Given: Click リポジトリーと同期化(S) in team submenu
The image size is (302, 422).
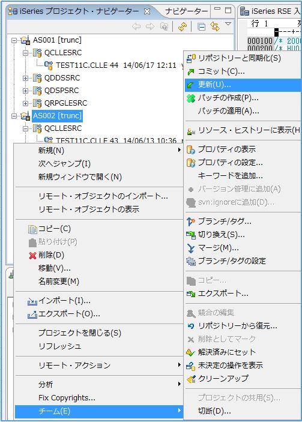Looking at the screenshot, I should coord(243,58).
